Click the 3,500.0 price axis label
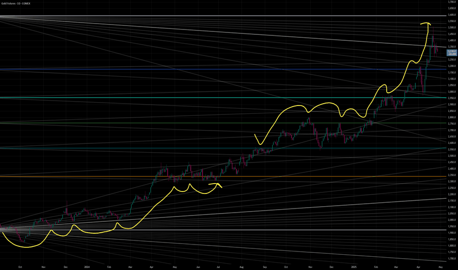 [452, 27]
